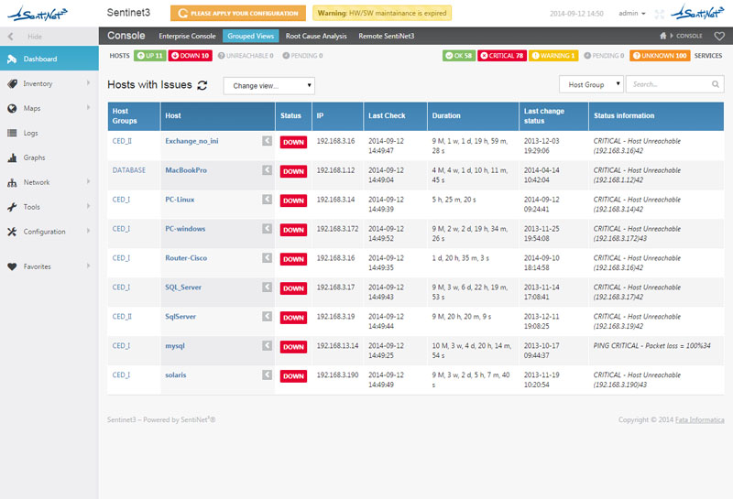
Task: Click the Configuration crossed-tools icon
Action: 13,232
